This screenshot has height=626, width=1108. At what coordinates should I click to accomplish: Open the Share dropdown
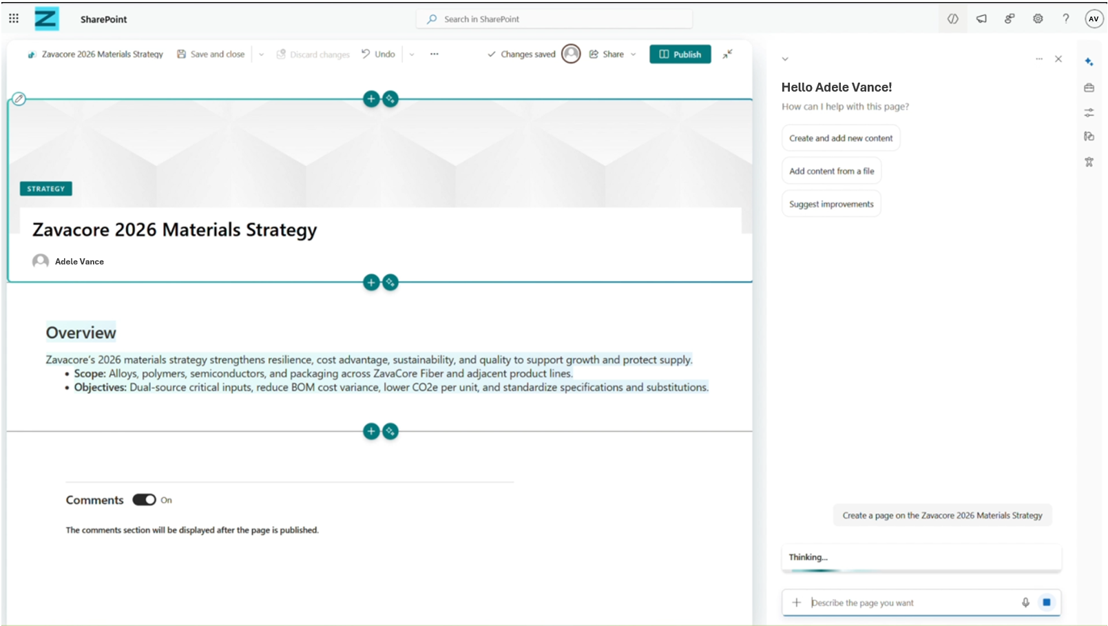(x=612, y=54)
